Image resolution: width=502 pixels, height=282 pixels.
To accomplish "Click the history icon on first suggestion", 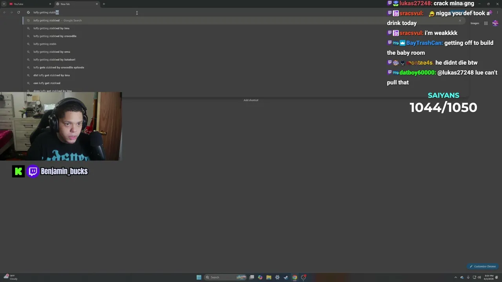I will click(28, 20).
